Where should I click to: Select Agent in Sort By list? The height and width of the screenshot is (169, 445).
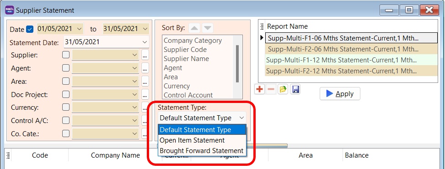click(x=173, y=68)
